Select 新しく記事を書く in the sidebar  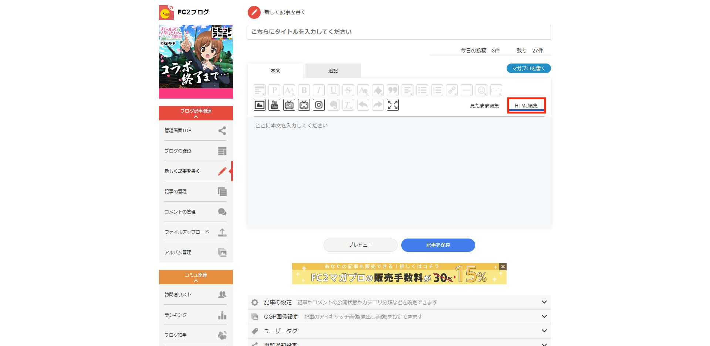(195, 171)
